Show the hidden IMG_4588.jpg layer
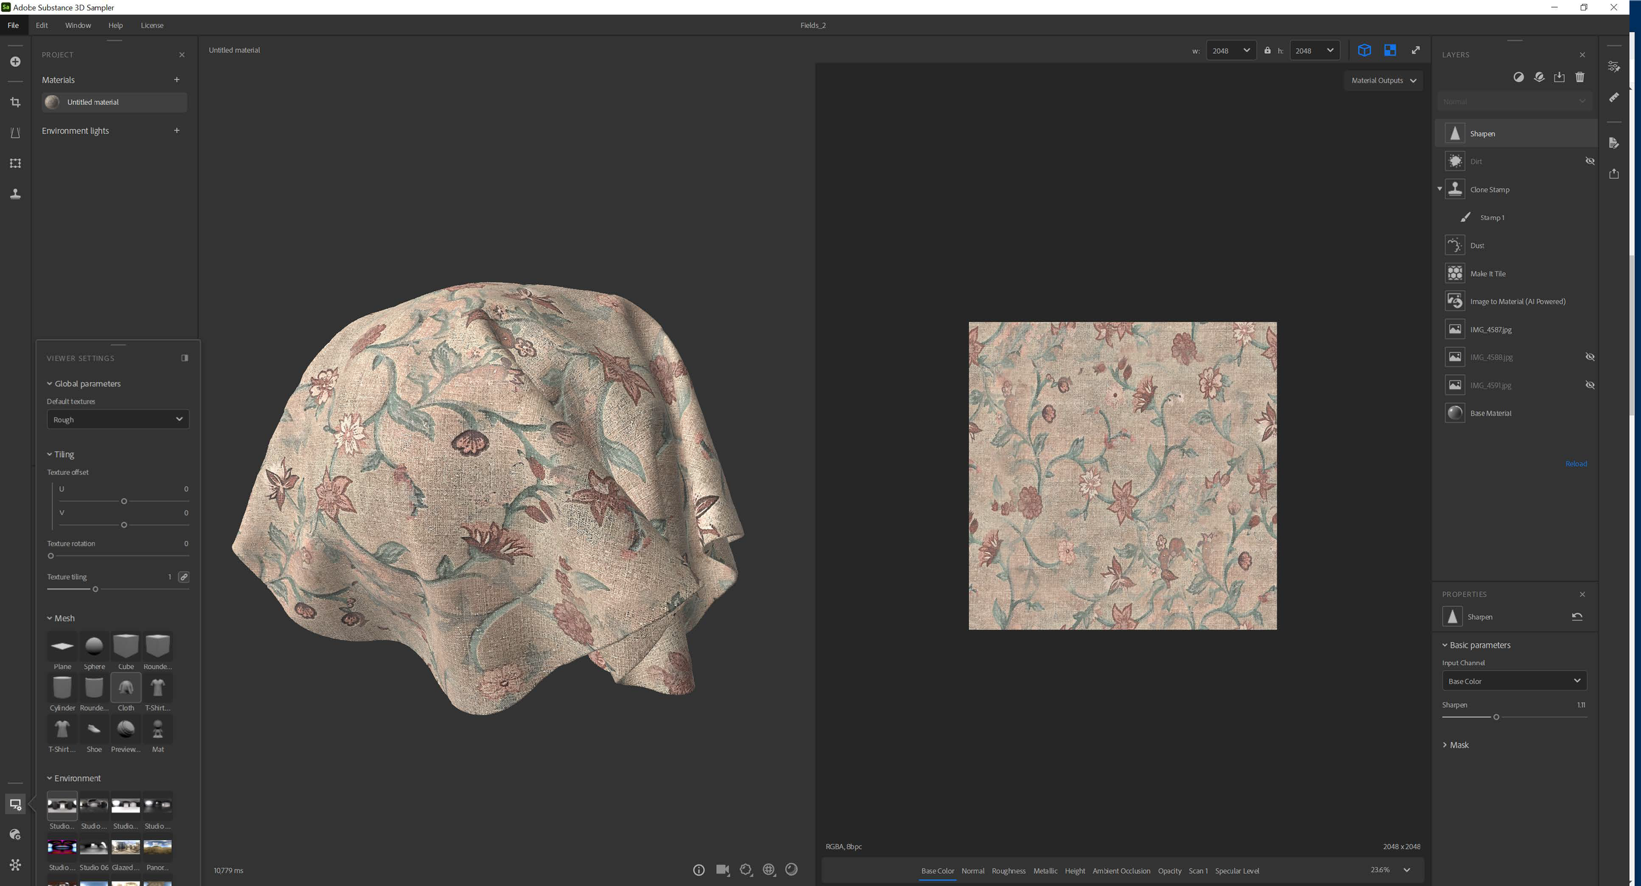 point(1589,357)
